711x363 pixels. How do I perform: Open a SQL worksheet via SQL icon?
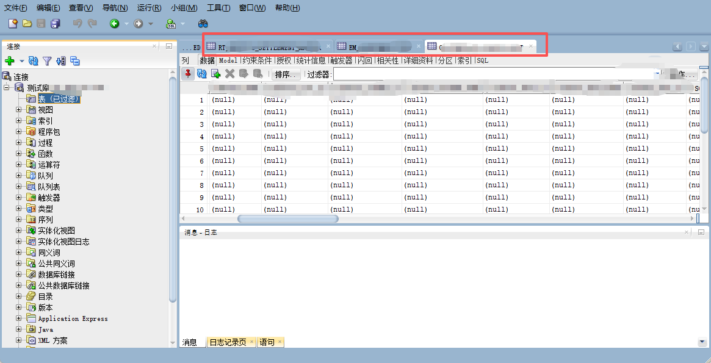(171, 24)
